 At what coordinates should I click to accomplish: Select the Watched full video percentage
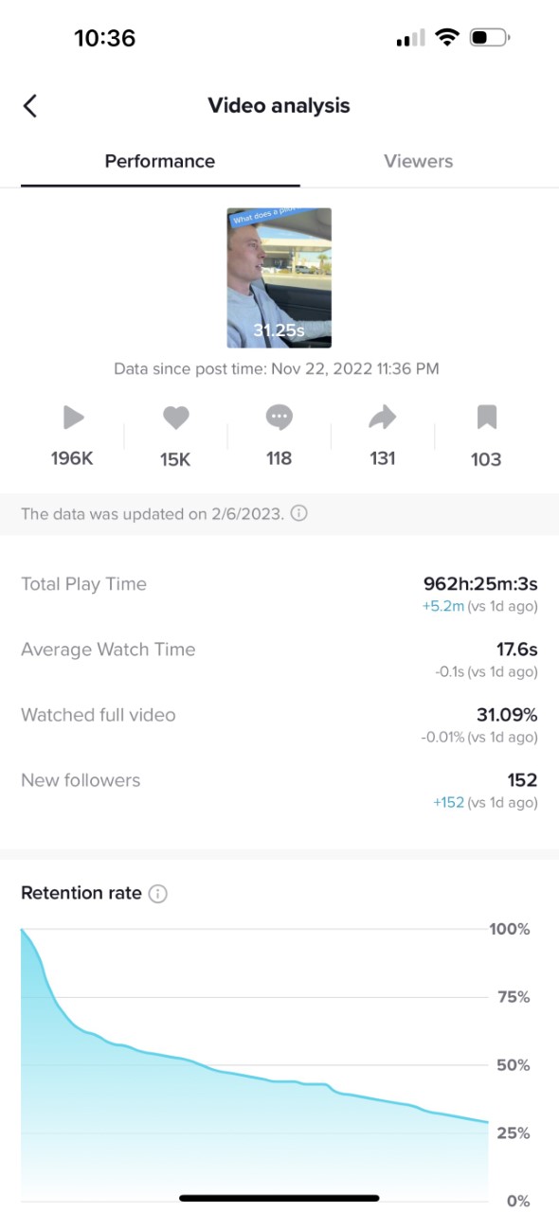[507, 715]
